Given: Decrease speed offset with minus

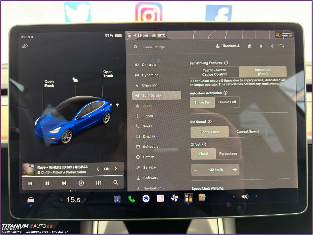Looking at the screenshot, I should [196, 170].
